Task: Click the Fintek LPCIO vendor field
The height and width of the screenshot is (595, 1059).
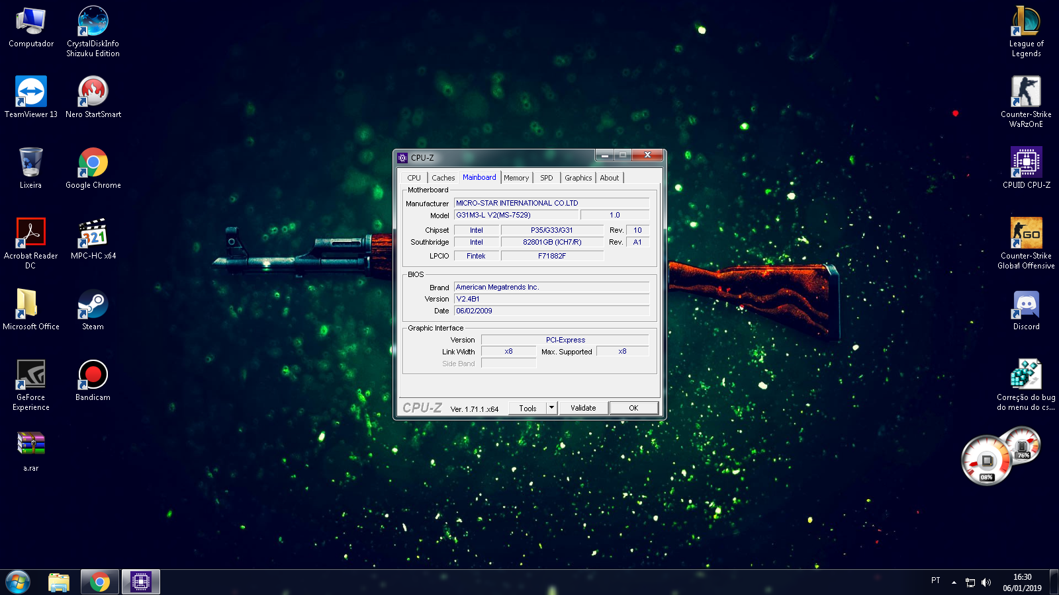Action: (x=476, y=256)
